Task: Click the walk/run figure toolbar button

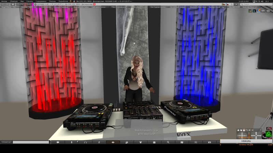Action: (99, 142)
